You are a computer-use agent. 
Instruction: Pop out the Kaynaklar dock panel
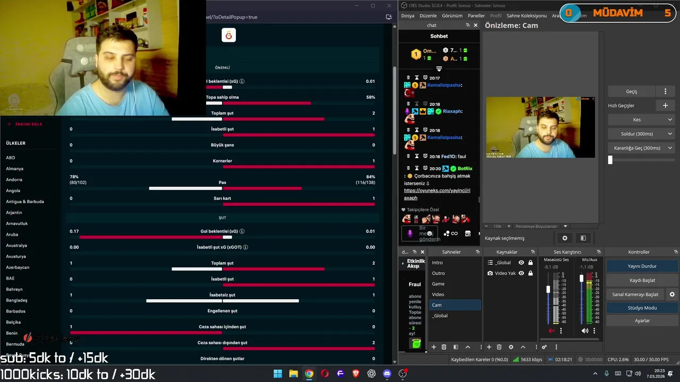(533, 252)
